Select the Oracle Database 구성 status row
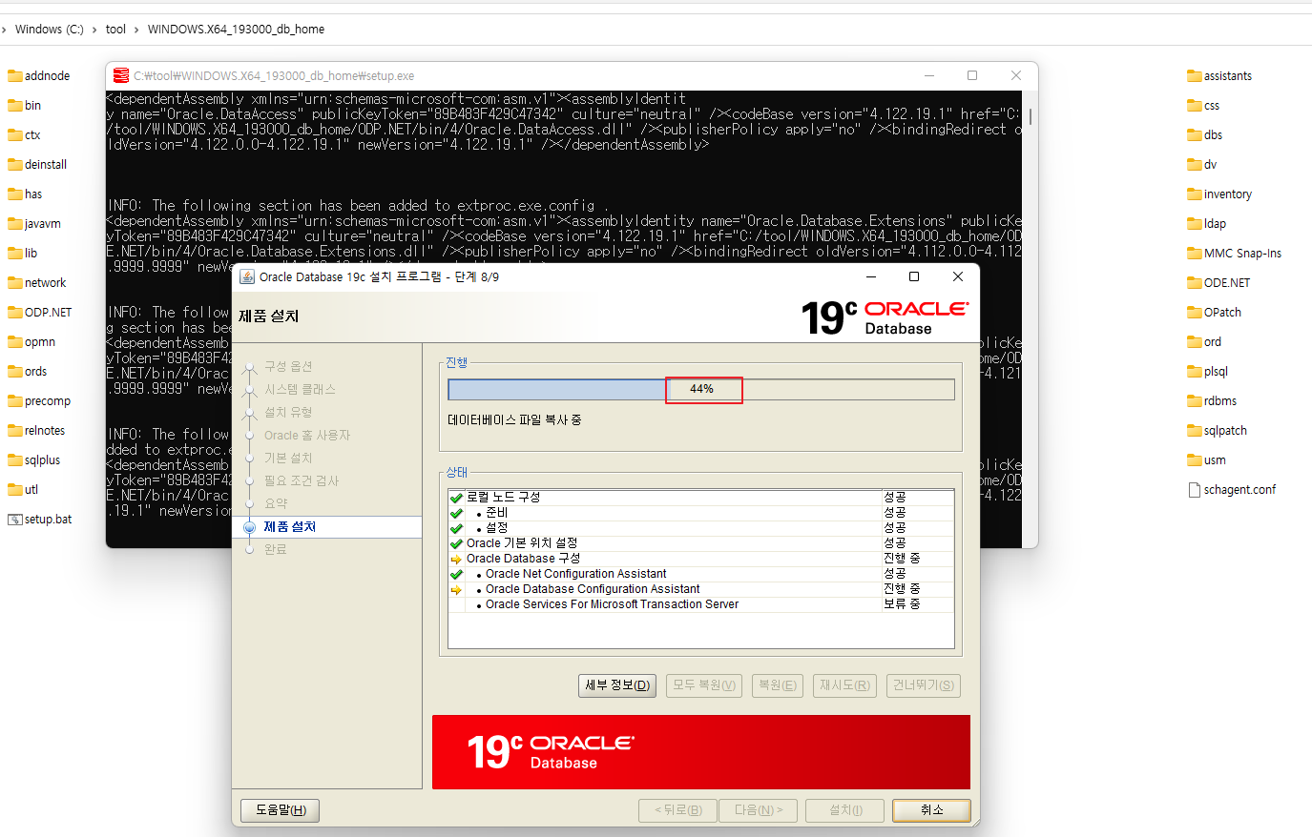Screen dimensions: 1312x837 point(701,559)
